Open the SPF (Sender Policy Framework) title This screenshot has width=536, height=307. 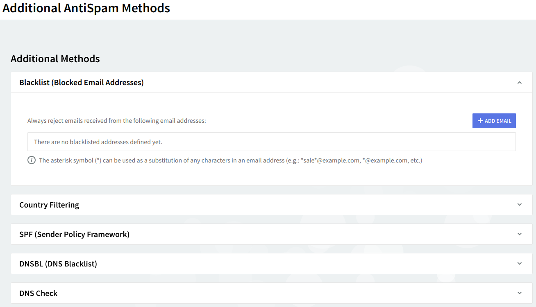(x=74, y=234)
